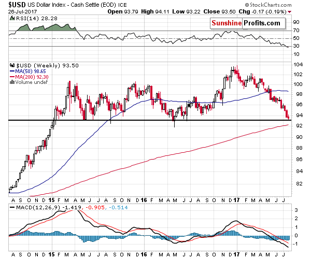Click the RSI mountain icon beside RSI(14)
This screenshot has height=259, width=311.
pyautogui.click(x=12, y=19)
